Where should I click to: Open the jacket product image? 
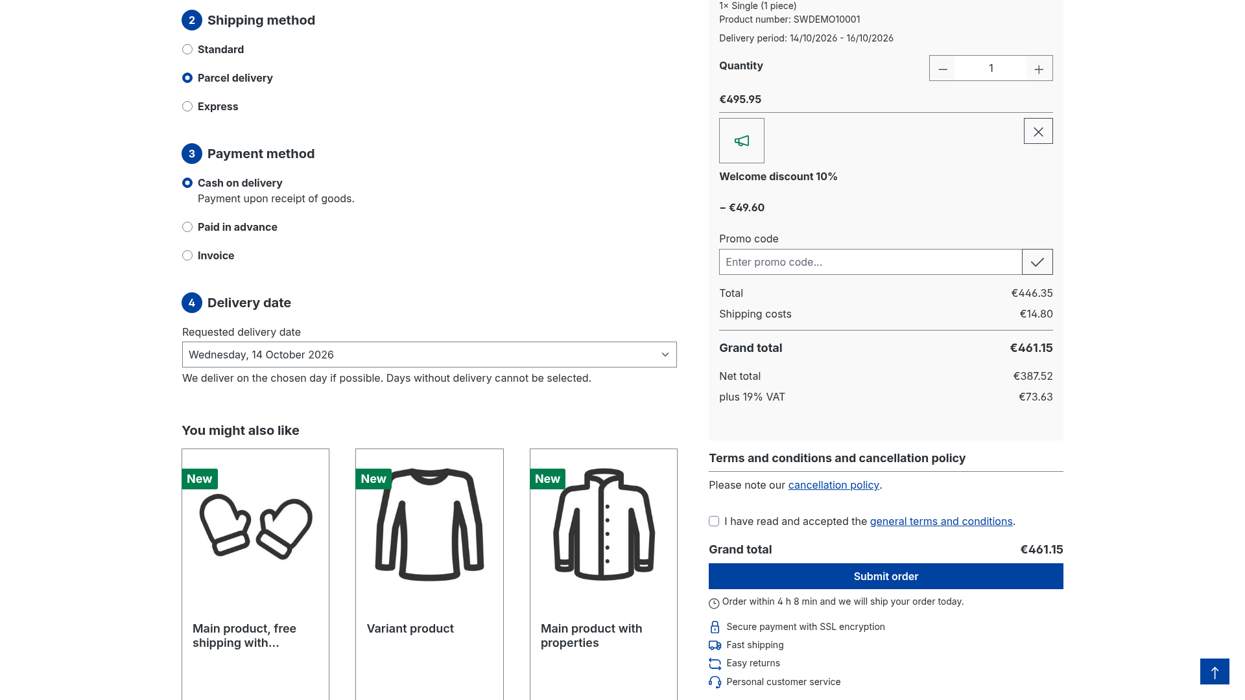click(604, 525)
